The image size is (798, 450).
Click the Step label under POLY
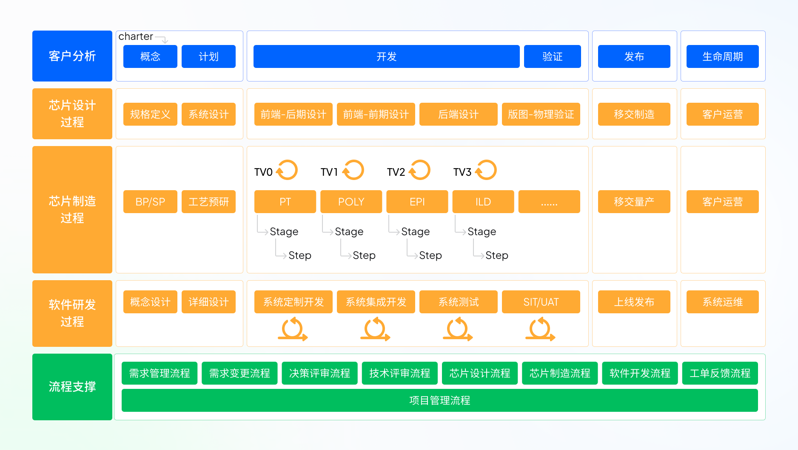[364, 255]
